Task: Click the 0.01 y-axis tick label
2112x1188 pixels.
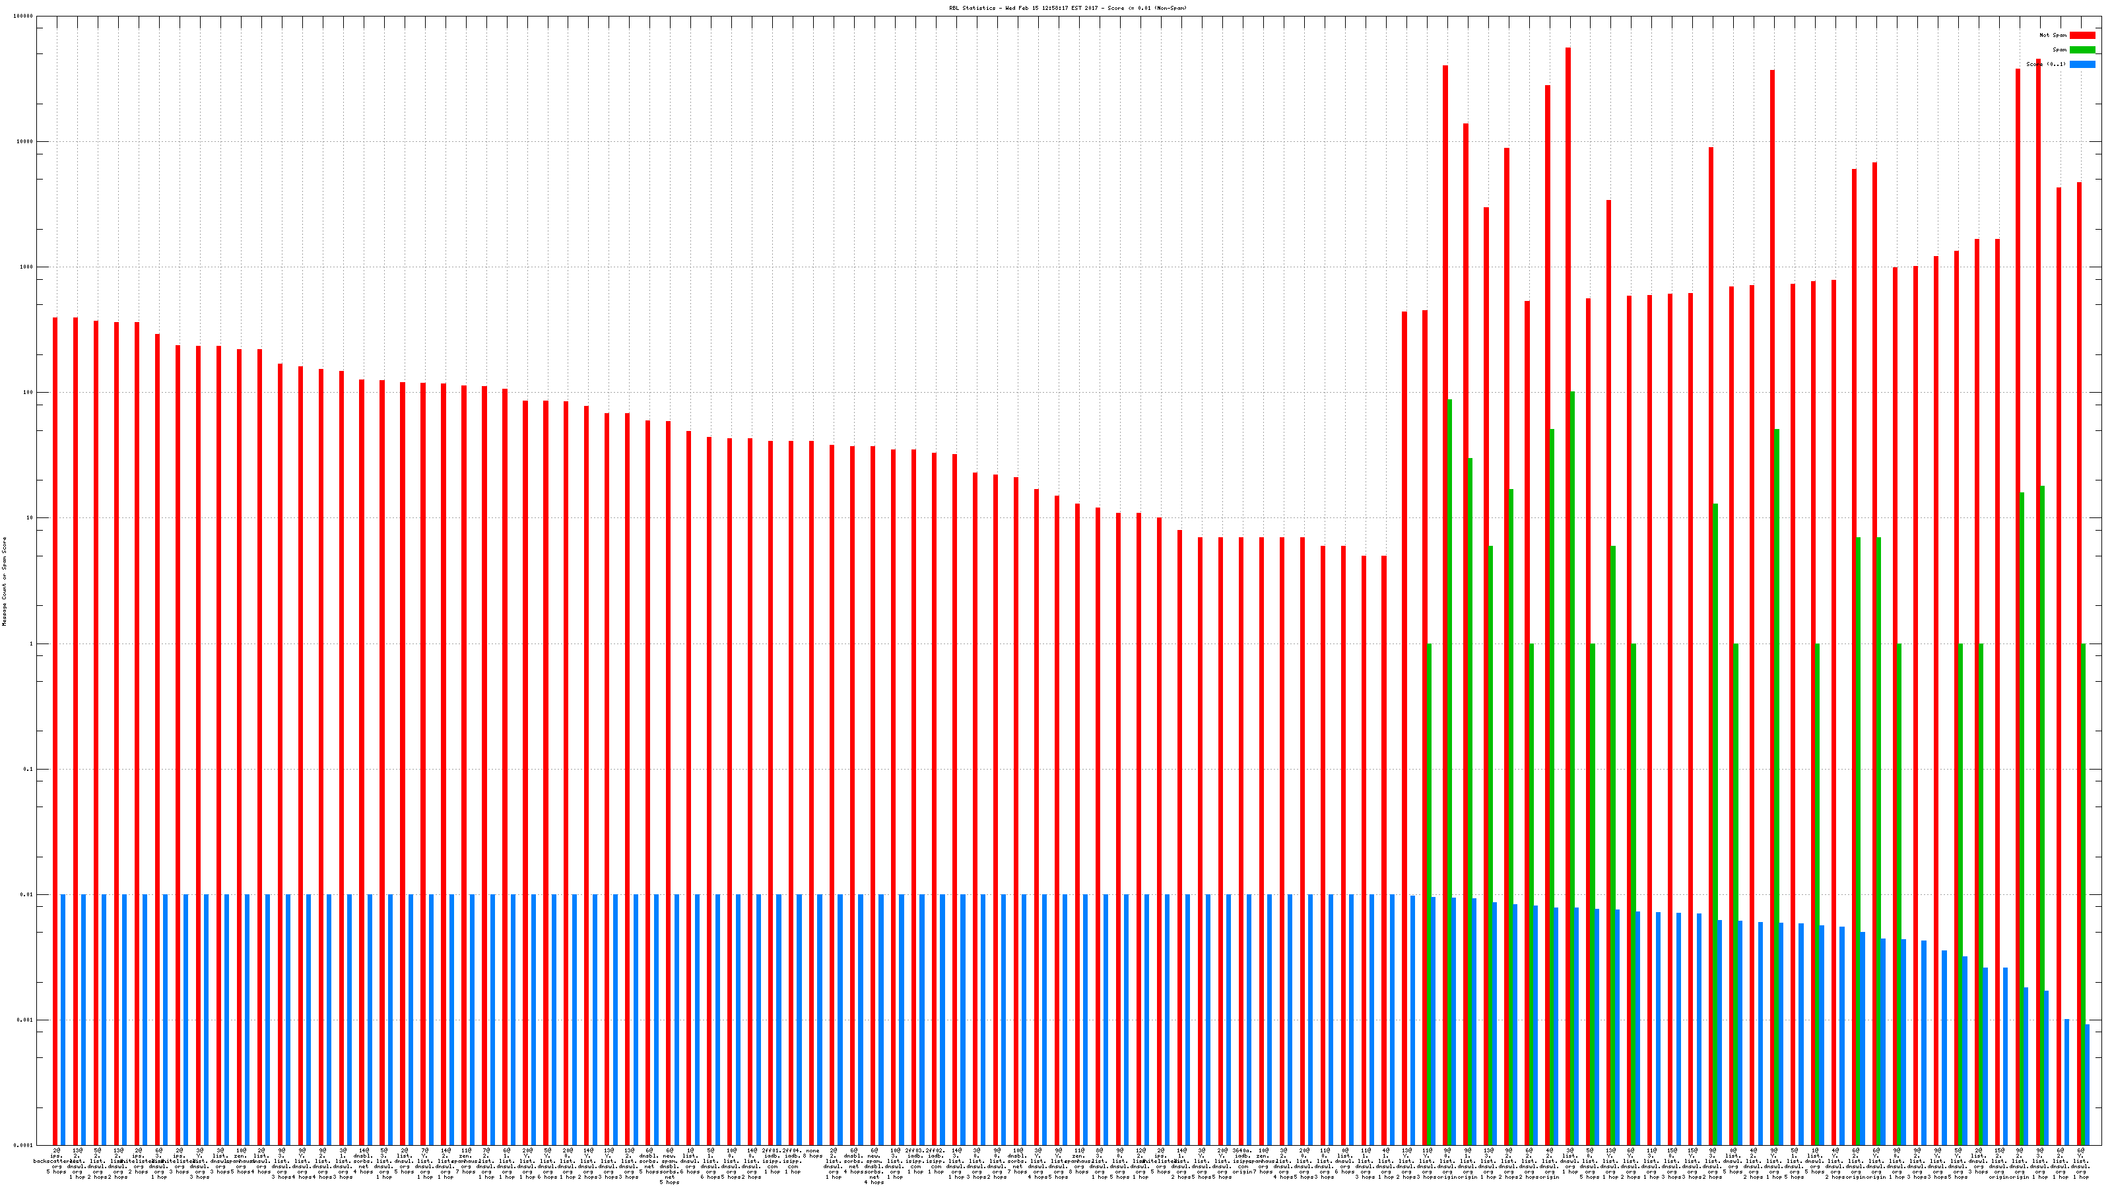Action: [27, 894]
